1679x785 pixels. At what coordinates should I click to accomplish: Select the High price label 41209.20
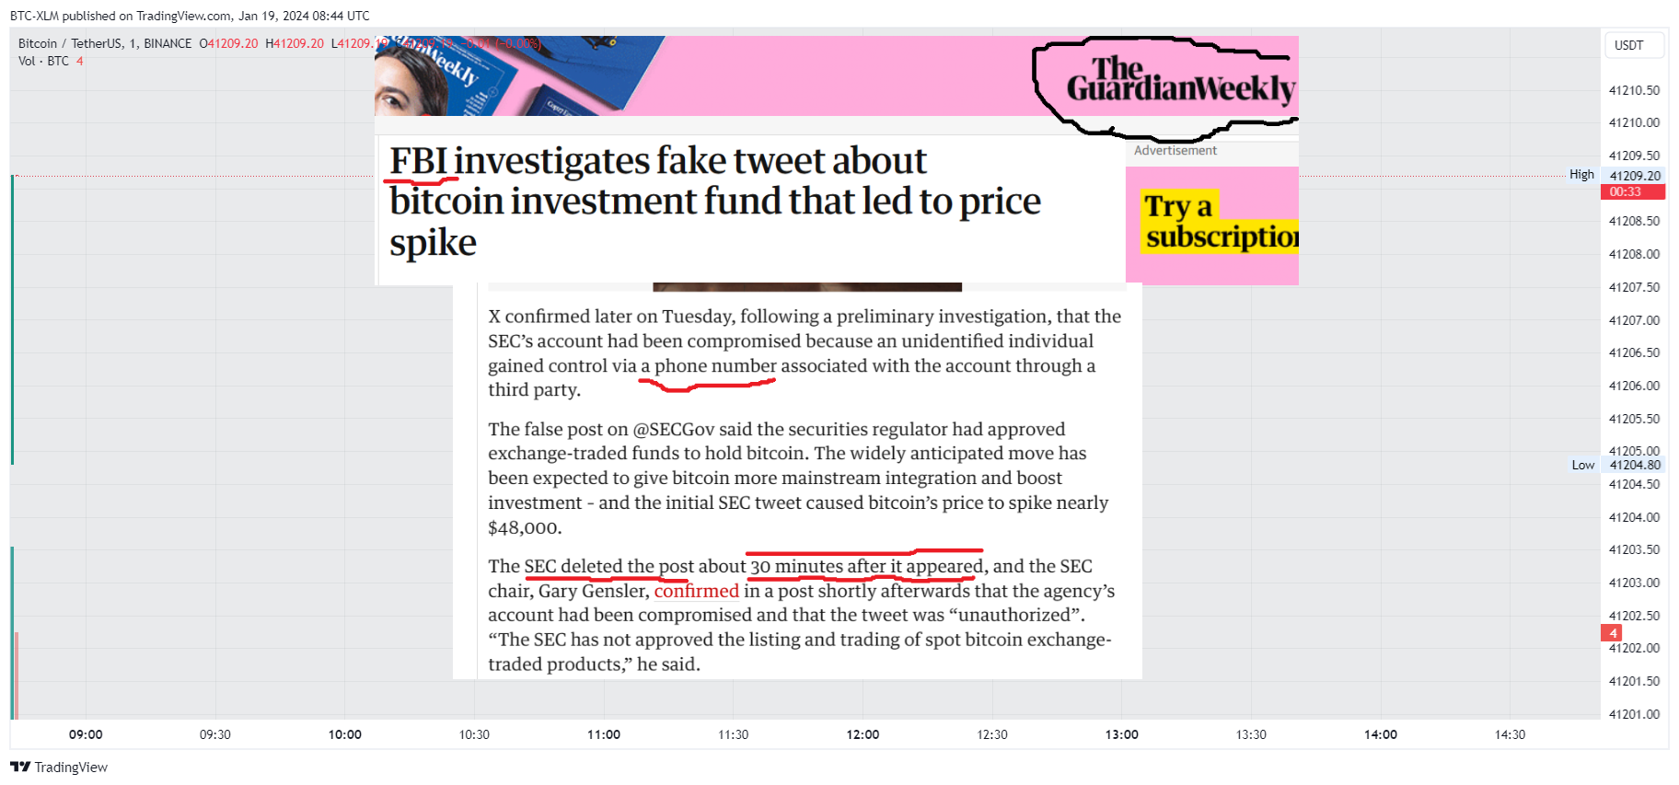tap(1633, 176)
